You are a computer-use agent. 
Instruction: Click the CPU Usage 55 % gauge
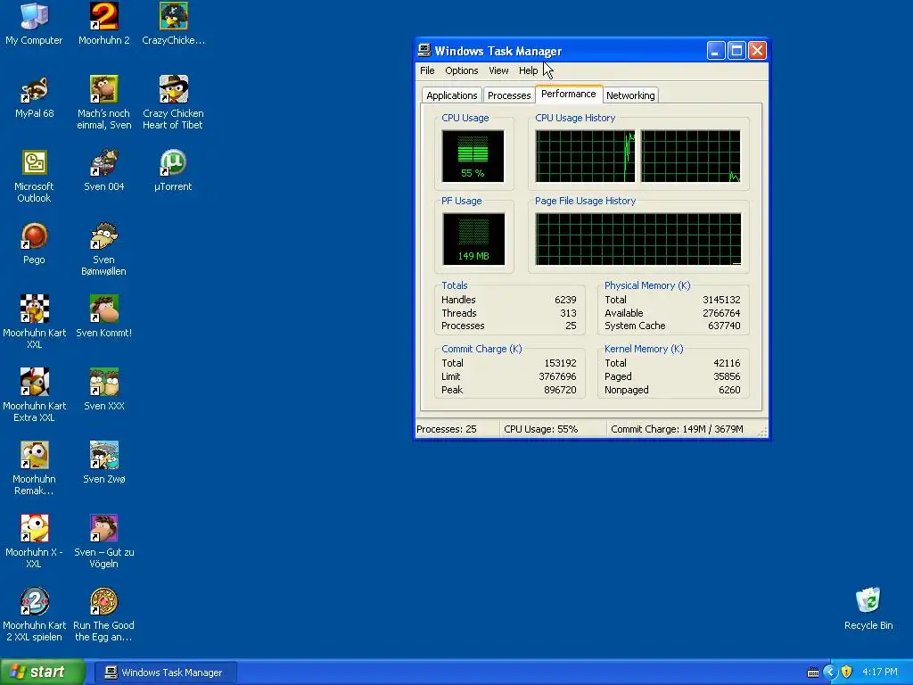[473, 156]
